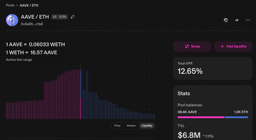Screen dimensions: 256x140
Task: Click the Pool balances label
Action: (190, 105)
